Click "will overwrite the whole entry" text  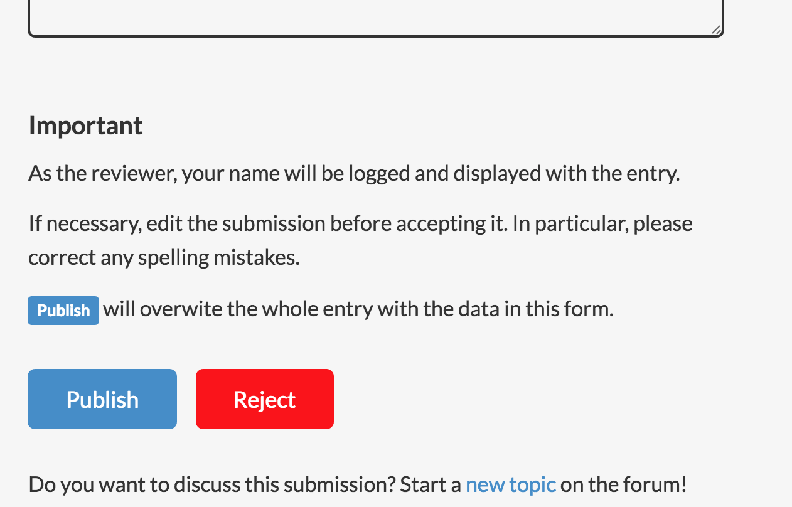pyautogui.click(x=245, y=309)
